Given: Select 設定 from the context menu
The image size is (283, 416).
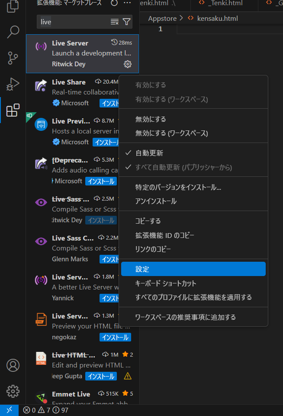Looking at the screenshot, I should click(193, 269).
